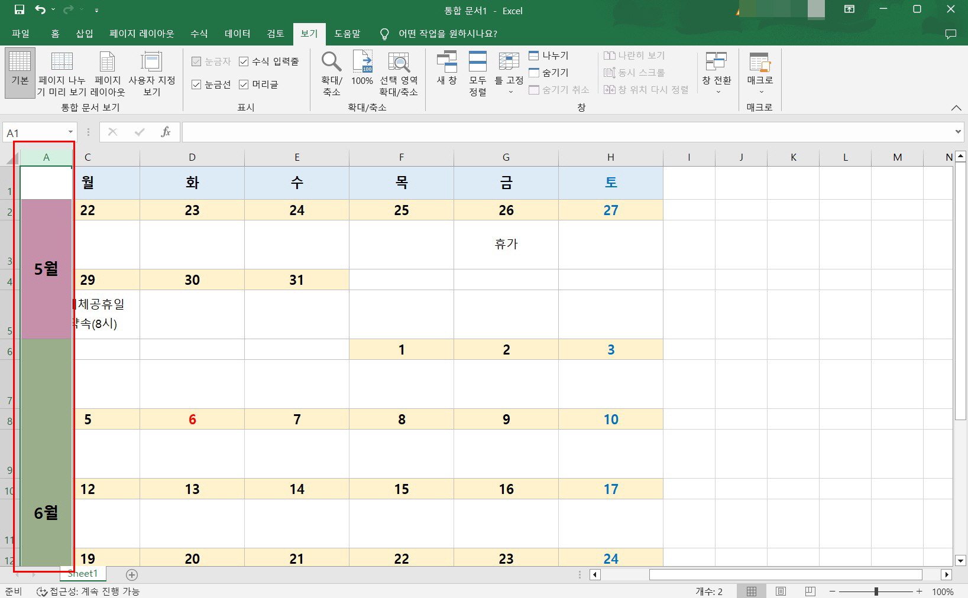Click vertical scrollbar down arrow
This screenshot has width=968, height=598.
960,561
